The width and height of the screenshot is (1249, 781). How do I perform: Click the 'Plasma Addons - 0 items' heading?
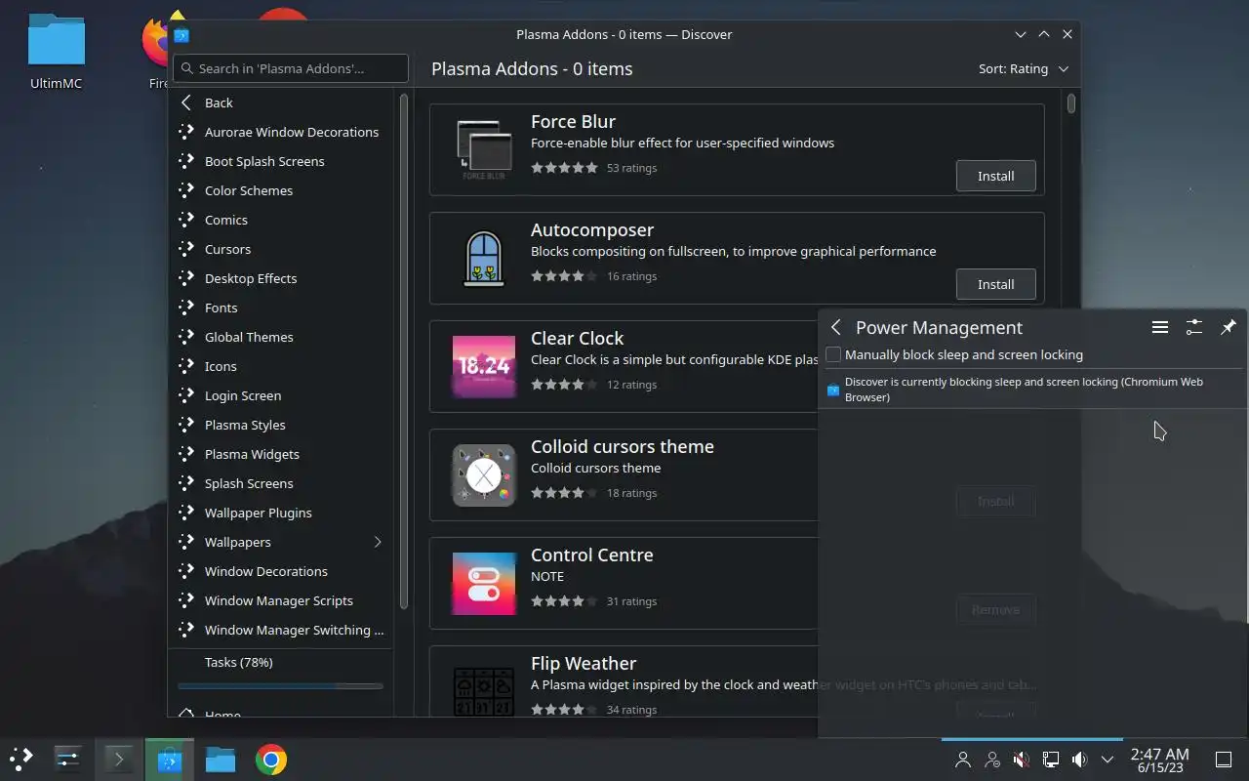click(x=532, y=68)
